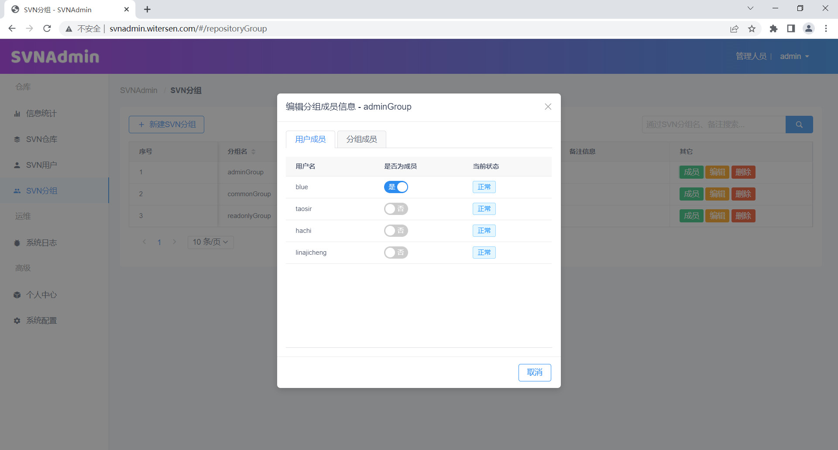Click the search magnifier button
838x450 pixels.
[799, 125]
